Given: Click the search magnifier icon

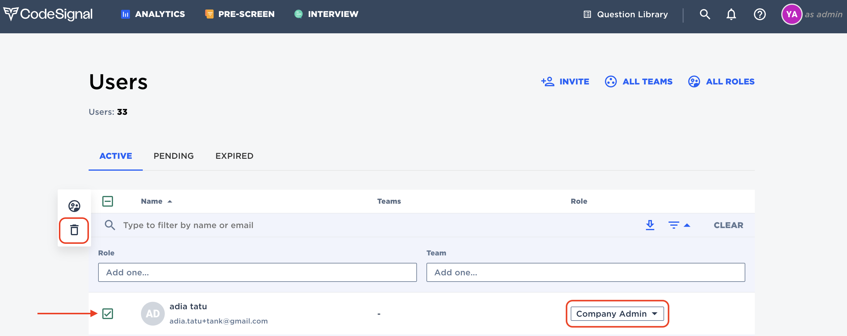Looking at the screenshot, I should tap(705, 14).
